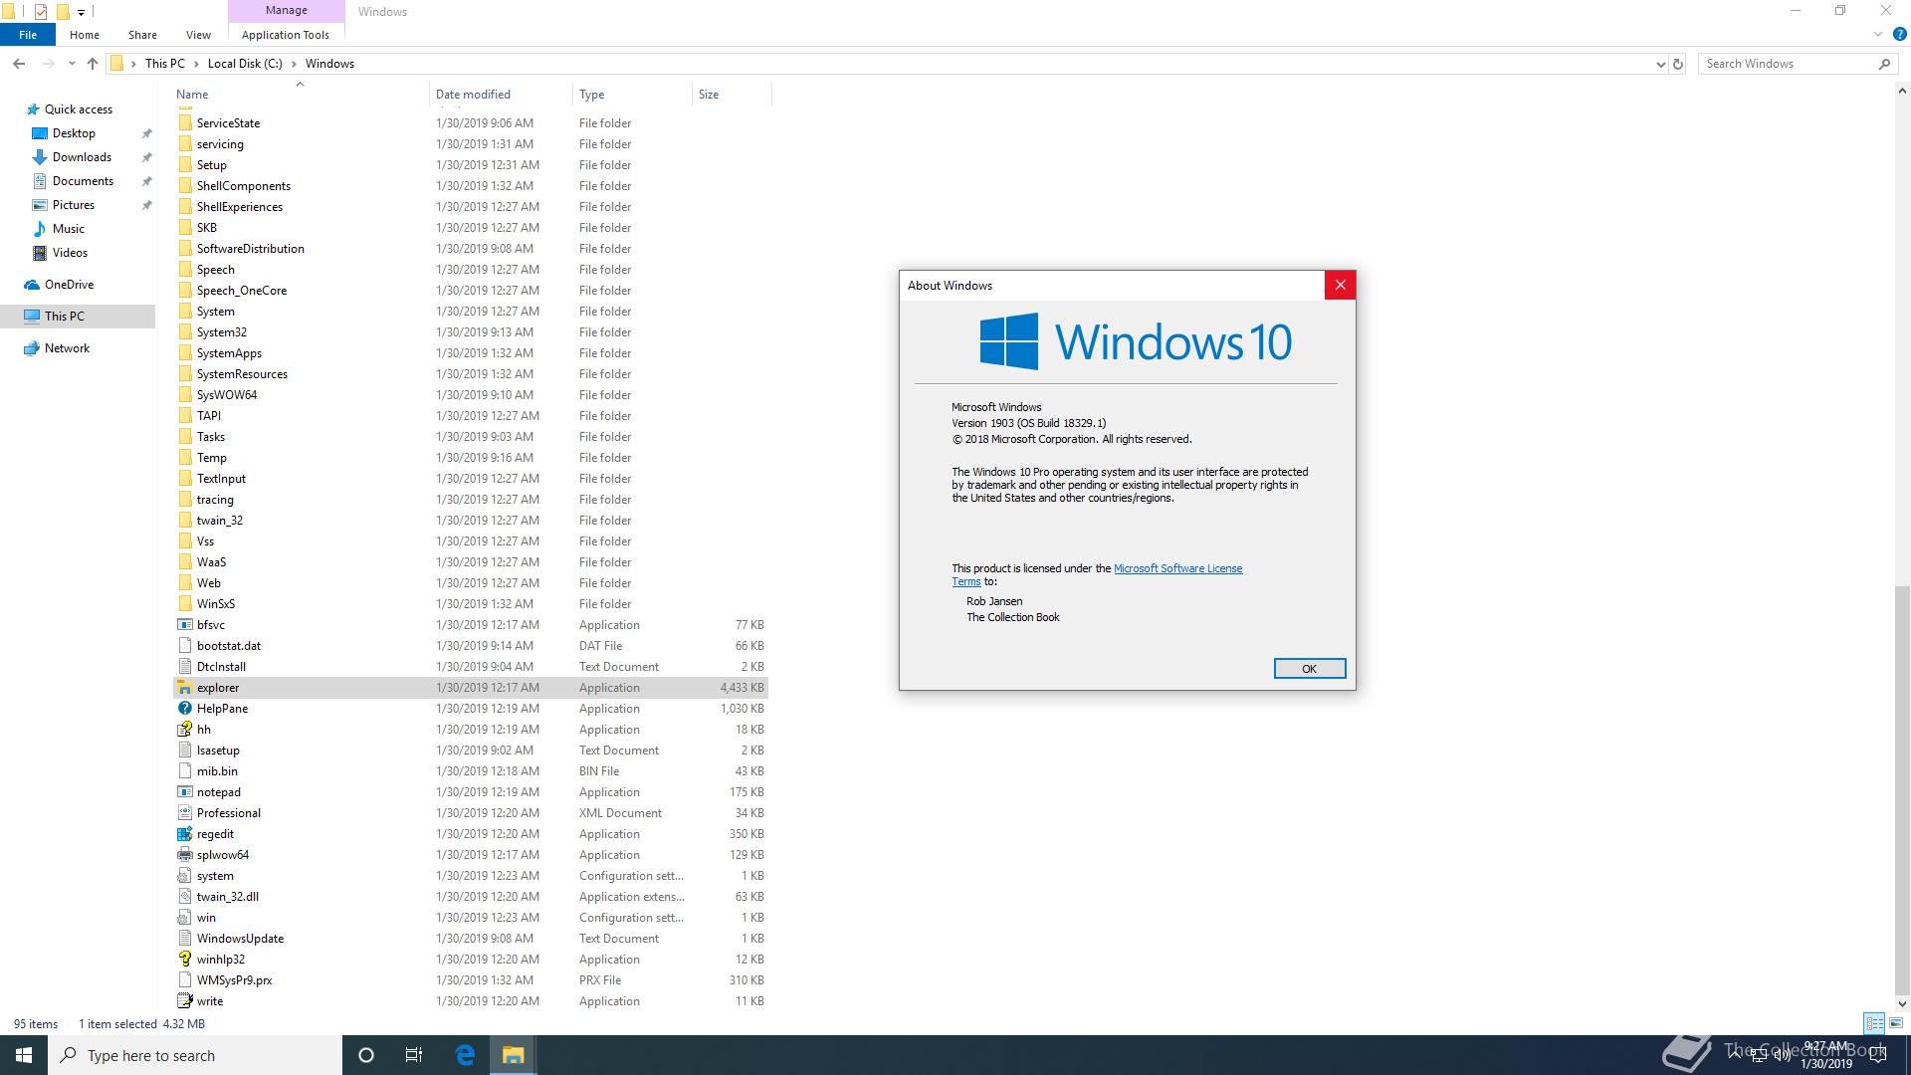The width and height of the screenshot is (1911, 1075).
Task: Select the 'SoftwareDistribution' folder name
Action: click(x=251, y=249)
